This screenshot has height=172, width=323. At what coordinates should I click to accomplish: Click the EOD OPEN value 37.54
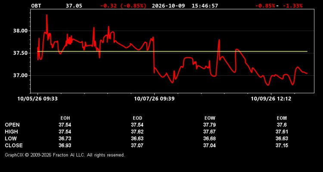(x=137, y=125)
